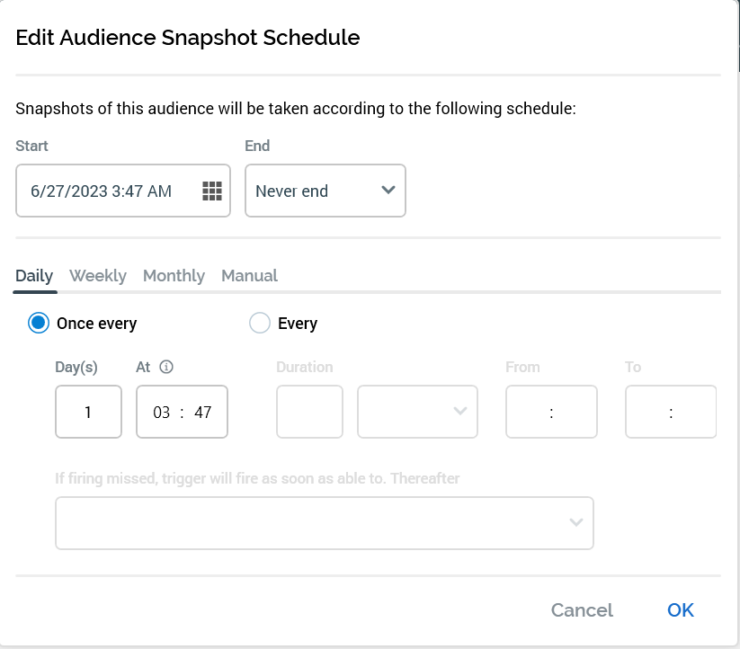Confirm the schedule with OK

[680, 610]
